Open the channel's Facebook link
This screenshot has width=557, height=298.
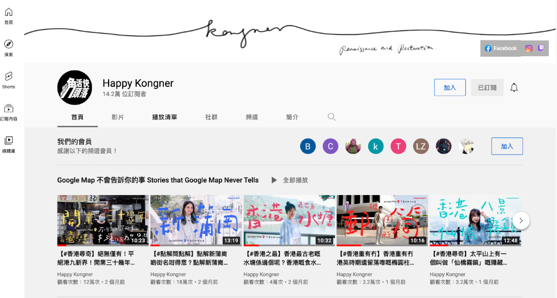pyautogui.click(x=501, y=48)
